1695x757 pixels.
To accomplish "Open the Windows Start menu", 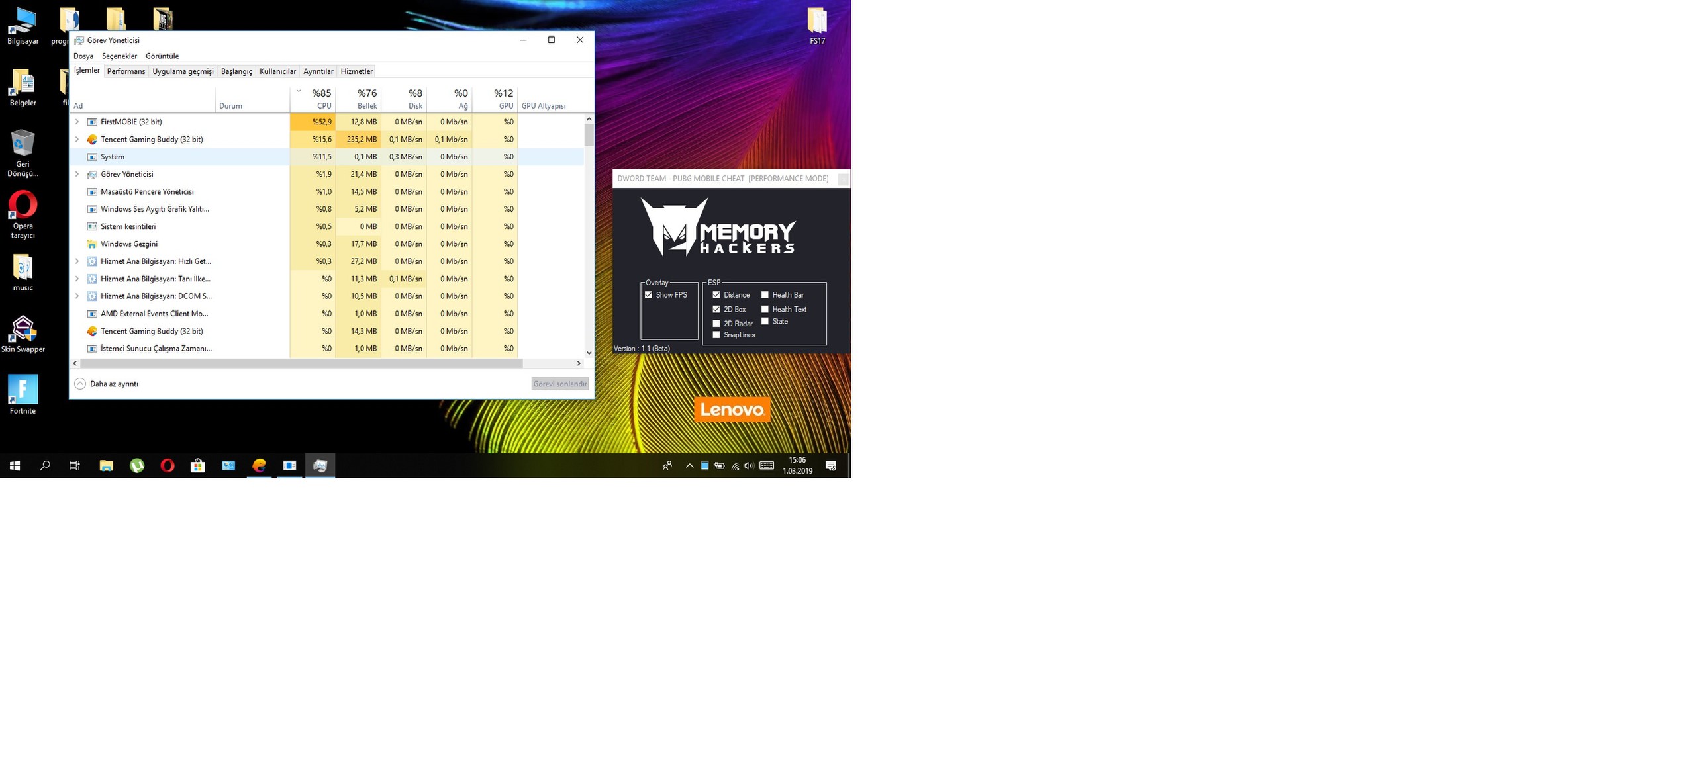I will point(15,466).
